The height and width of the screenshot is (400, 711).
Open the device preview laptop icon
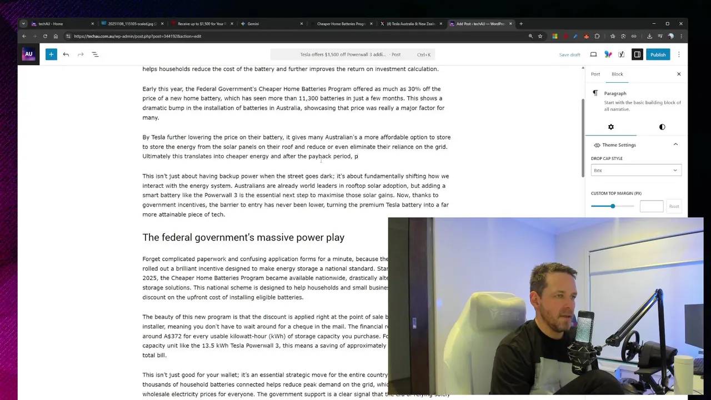point(593,54)
